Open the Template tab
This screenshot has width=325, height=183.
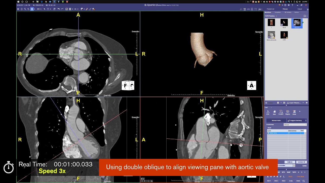tap(278, 12)
